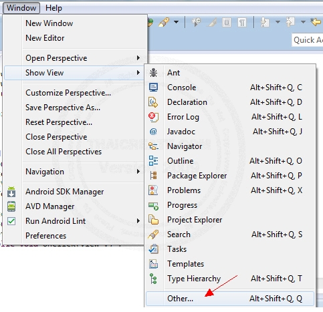Click the Alt+Shift+Q, D shortcut text
This screenshot has height=312, width=323.
(276, 102)
